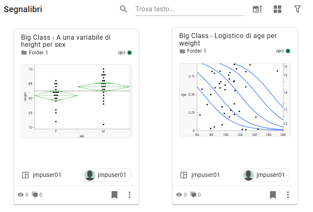Open the height per sex chart thumbnail
313x212 pixels.
point(76,101)
